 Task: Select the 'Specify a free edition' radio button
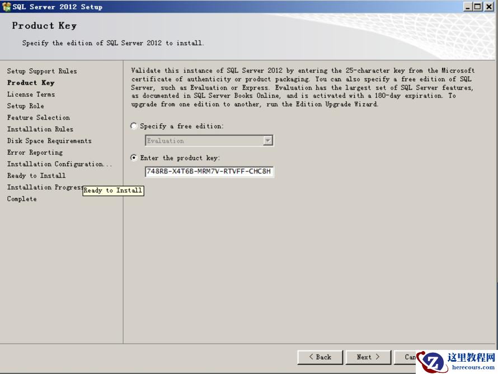tap(134, 126)
